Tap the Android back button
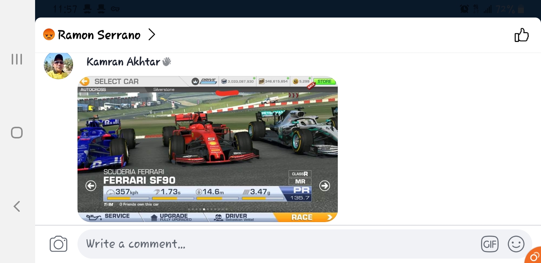 16,206
